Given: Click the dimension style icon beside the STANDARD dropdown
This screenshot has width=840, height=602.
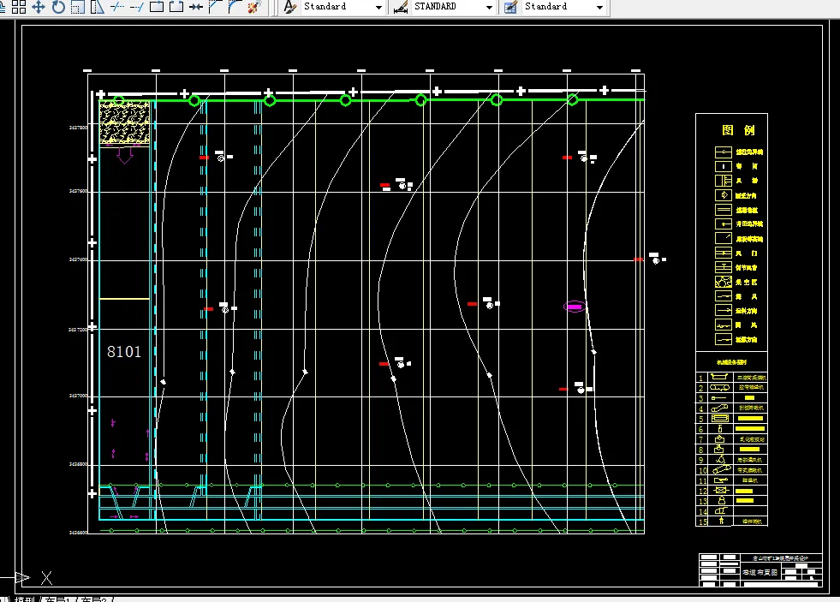Looking at the screenshot, I should [x=400, y=7].
